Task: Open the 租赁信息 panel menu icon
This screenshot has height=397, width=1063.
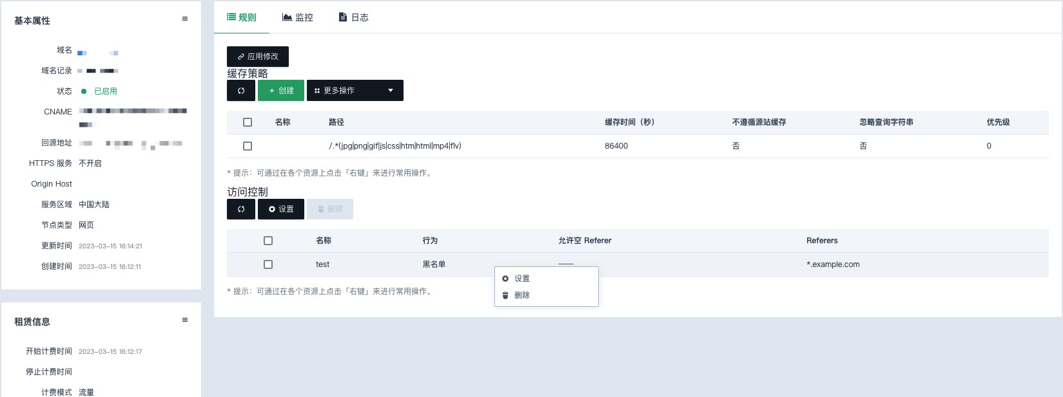Action: point(185,320)
